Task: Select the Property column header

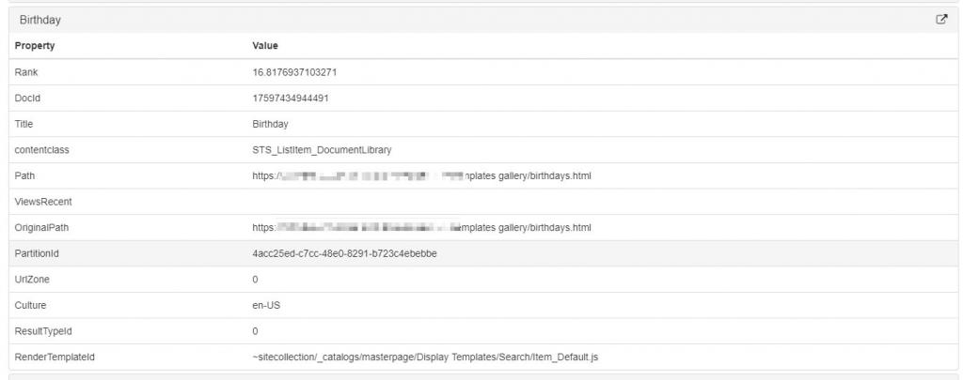Action: pyautogui.click(x=35, y=46)
